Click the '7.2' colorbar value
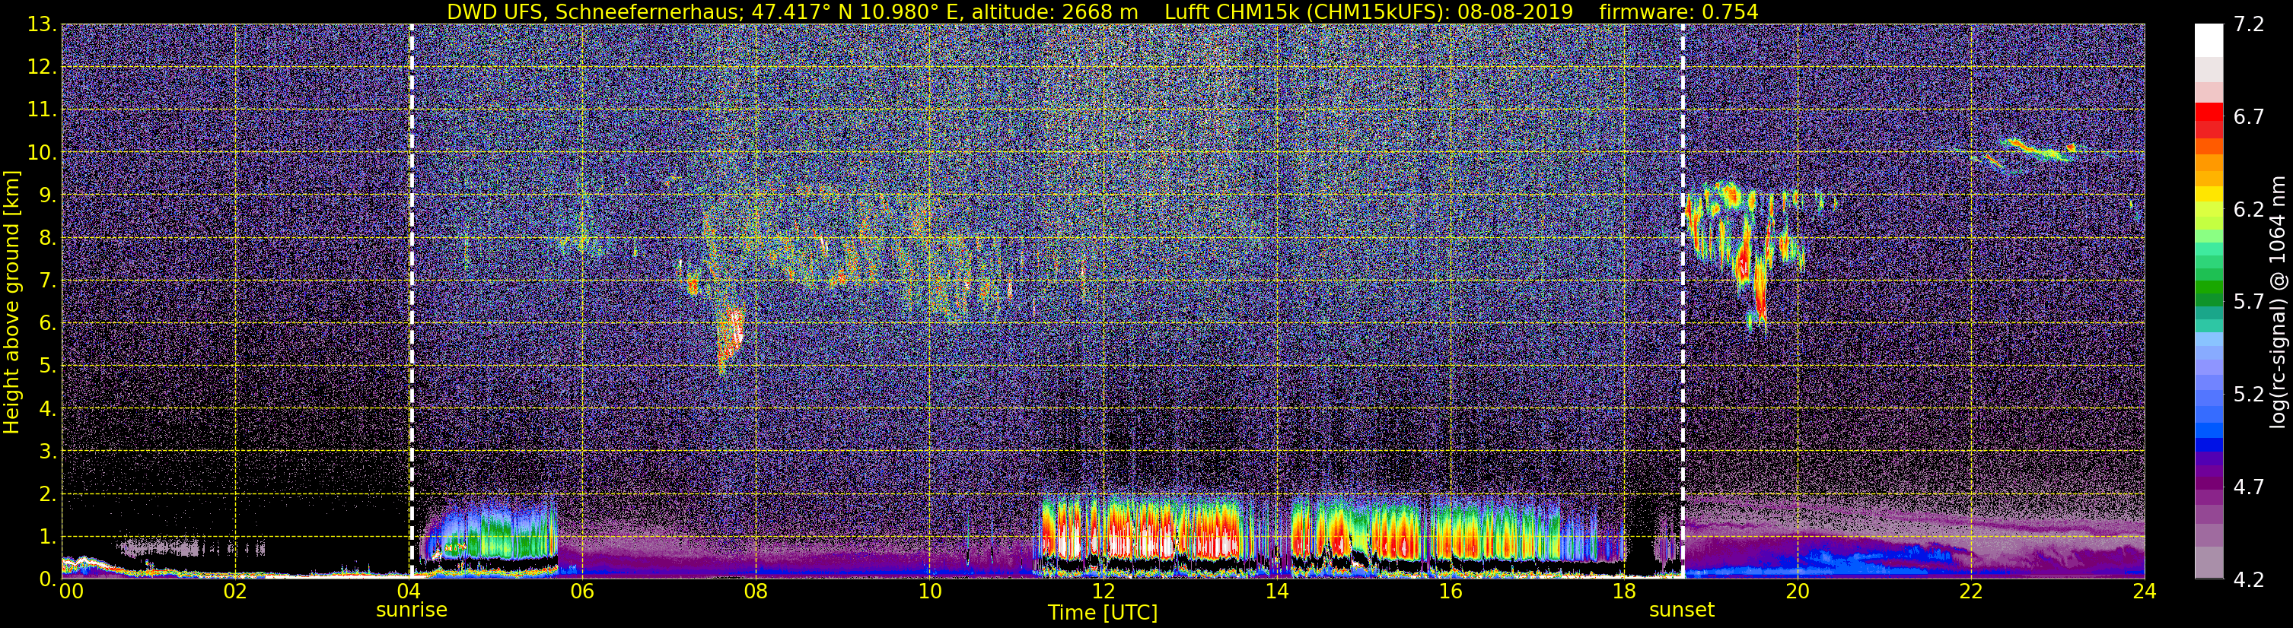This screenshot has width=2293, height=628. coord(2249,25)
